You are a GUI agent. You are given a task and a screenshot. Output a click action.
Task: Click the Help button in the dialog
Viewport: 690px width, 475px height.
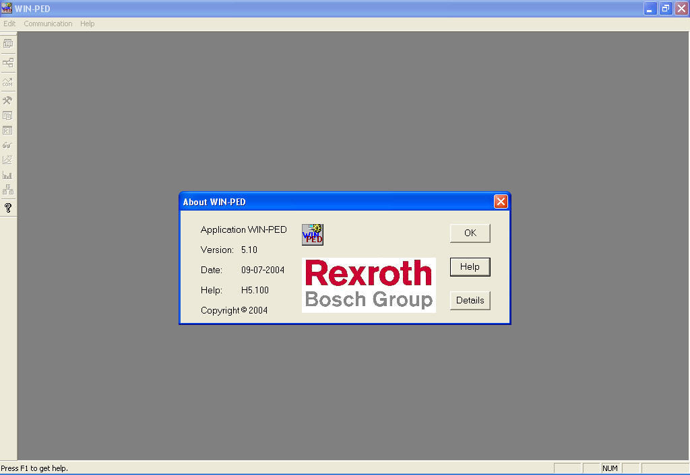click(x=470, y=266)
